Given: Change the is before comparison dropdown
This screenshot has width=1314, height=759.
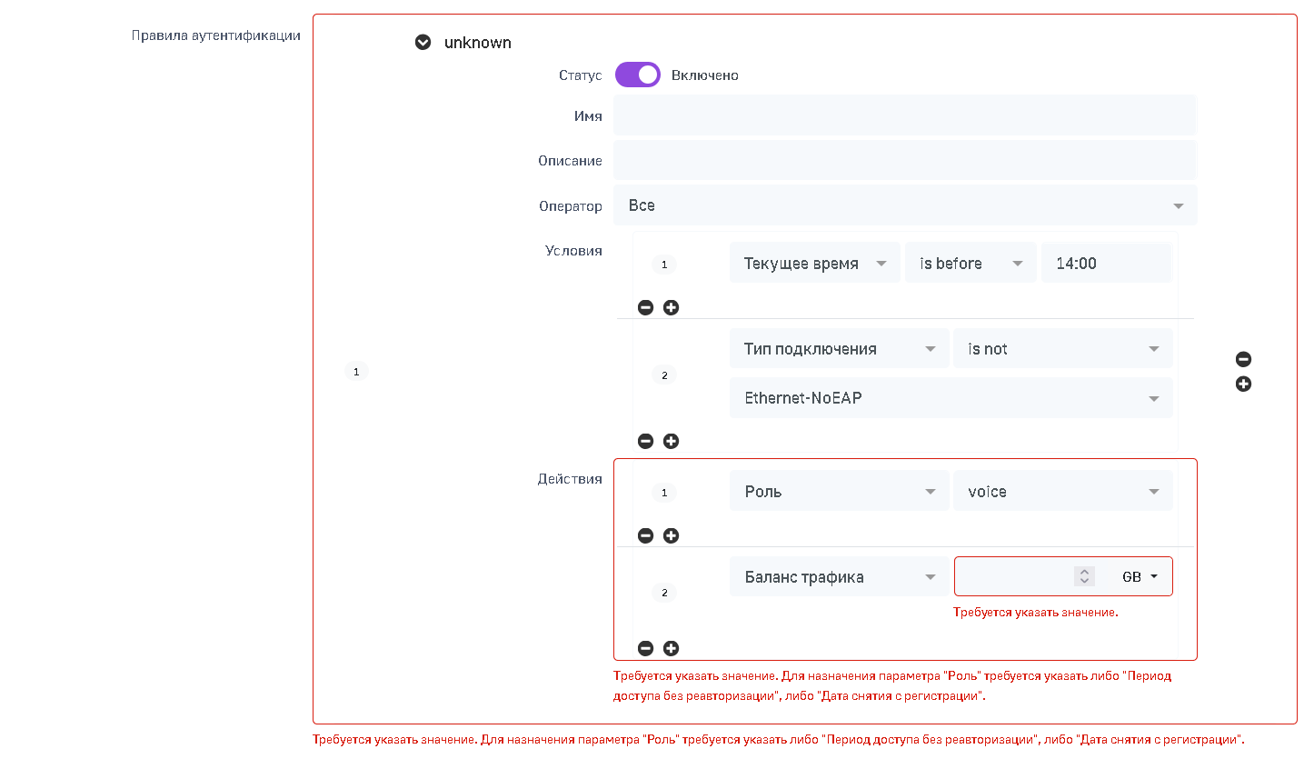Looking at the screenshot, I should pos(971,264).
